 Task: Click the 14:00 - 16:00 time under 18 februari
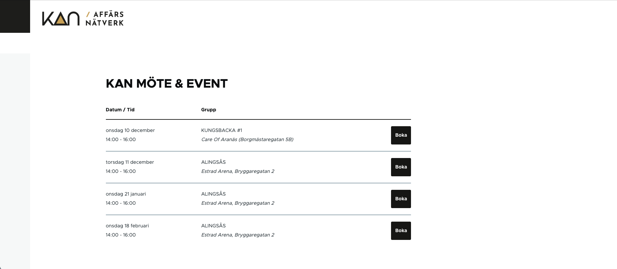click(121, 235)
